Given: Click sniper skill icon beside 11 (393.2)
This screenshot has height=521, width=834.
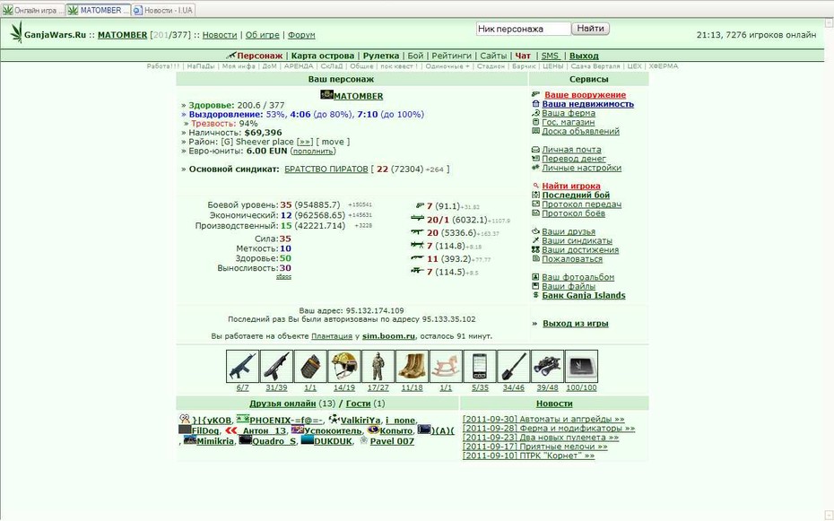Looking at the screenshot, I should [x=418, y=258].
